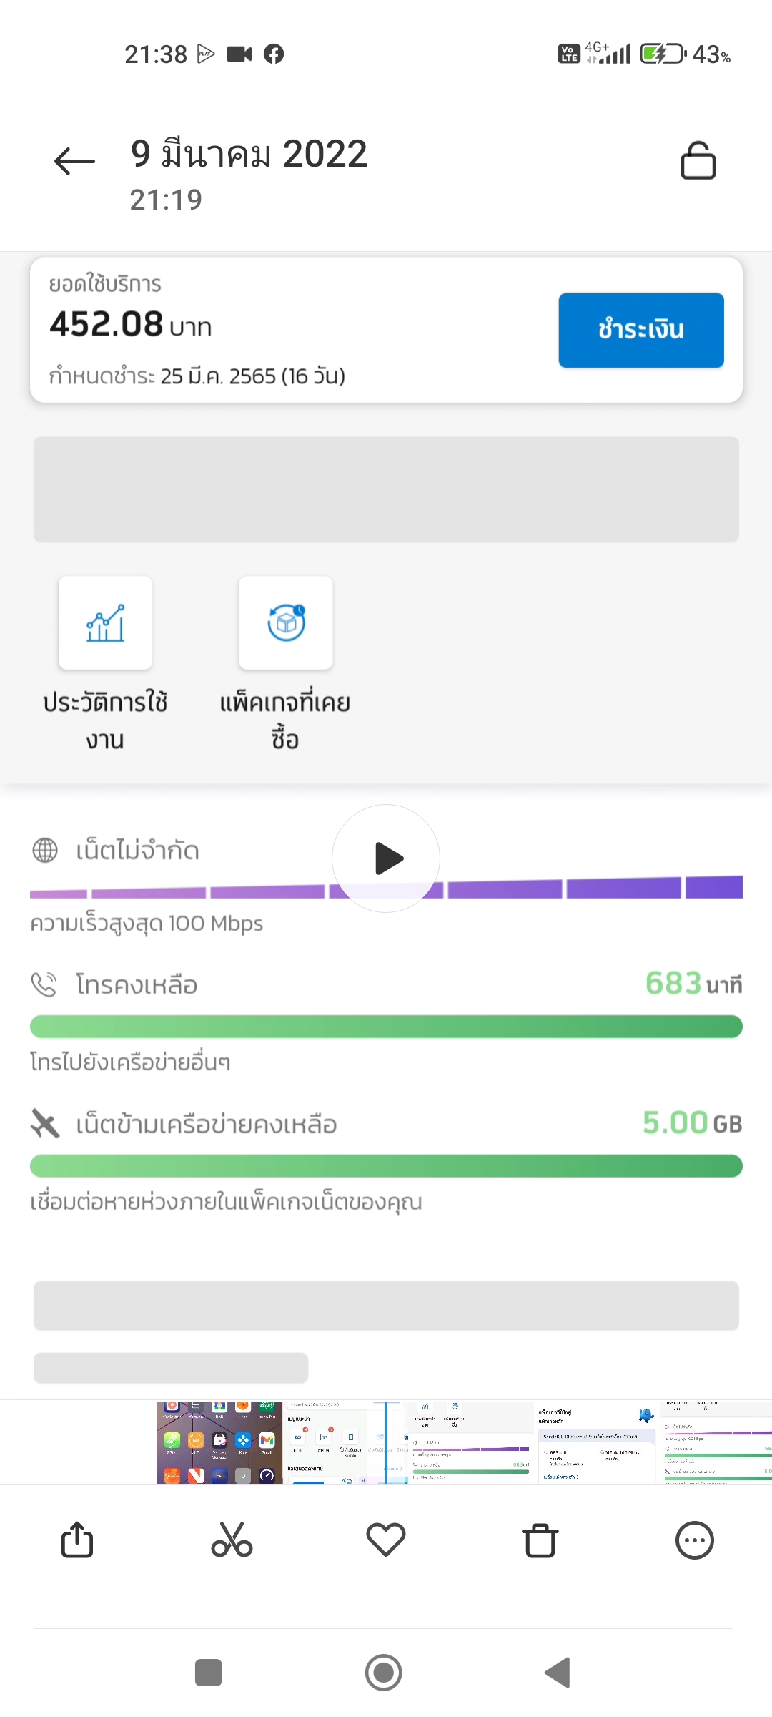Tap the share icon in bottom toolbar
772x1717 pixels.
click(77, 1540)
